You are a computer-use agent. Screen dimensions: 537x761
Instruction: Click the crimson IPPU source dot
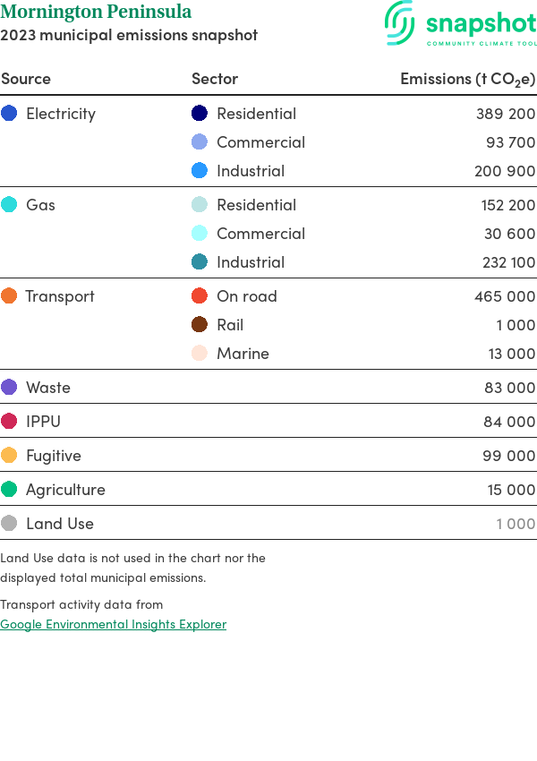tap(9, 422)
